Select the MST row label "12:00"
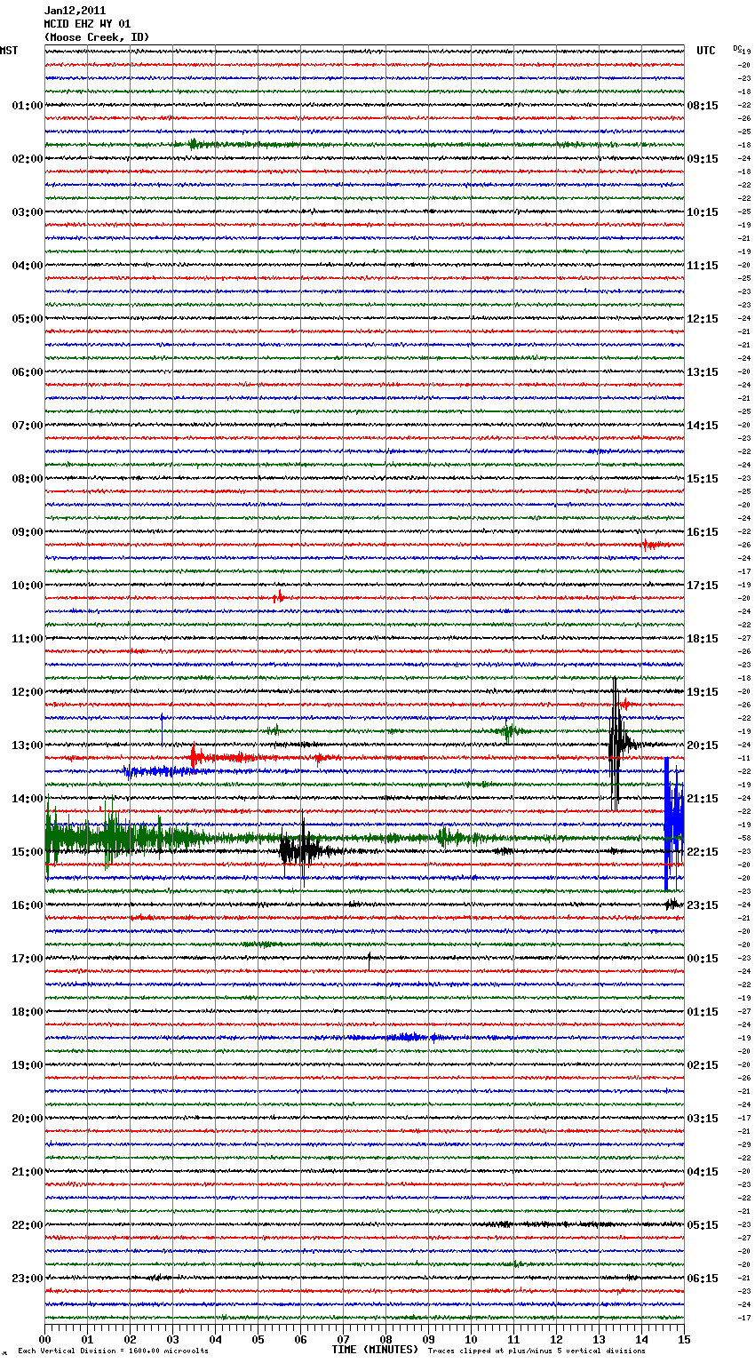The height and width of the screenshot is (1363, 755). coord(27,692)
